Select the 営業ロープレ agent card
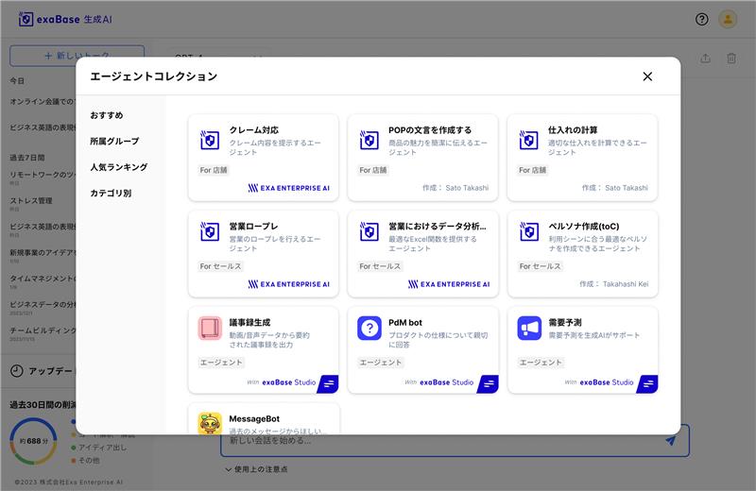Screen dimensions: 756x491 264,254
